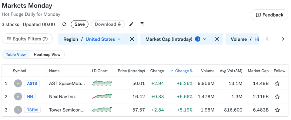291x120 pixels.
Task: View the ASTS 1D chart thumbnail
Action: 102,83
